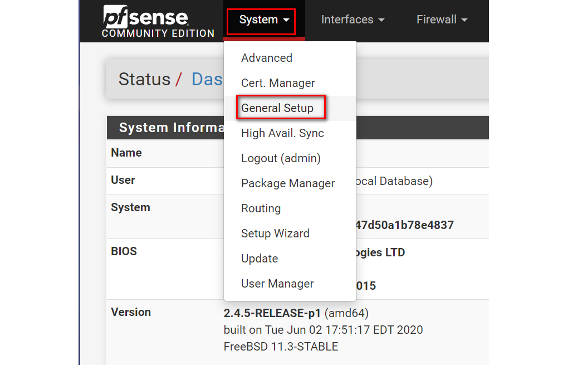Select High Avail. Sync option
This screenshot has height=365, width=568.
click(x=282, y=133)
